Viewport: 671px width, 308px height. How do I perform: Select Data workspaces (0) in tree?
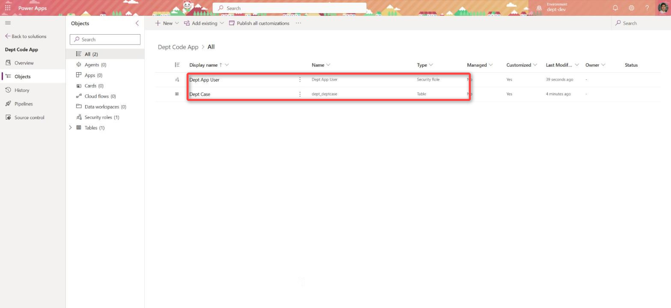(x=105, y=107)
